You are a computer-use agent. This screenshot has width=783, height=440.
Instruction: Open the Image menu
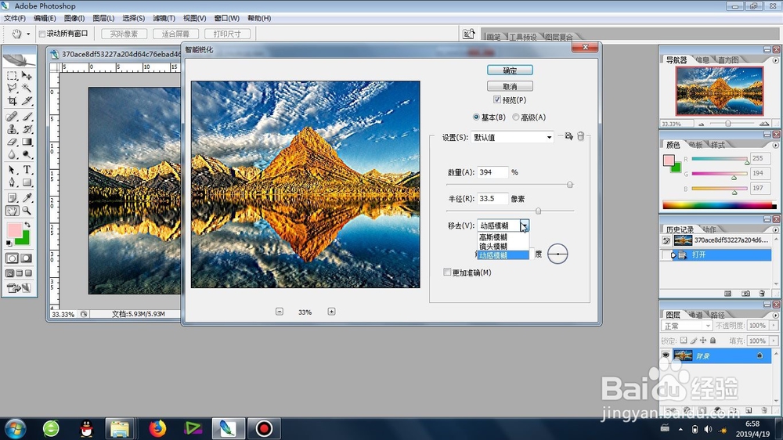click(x=74, y=18)
